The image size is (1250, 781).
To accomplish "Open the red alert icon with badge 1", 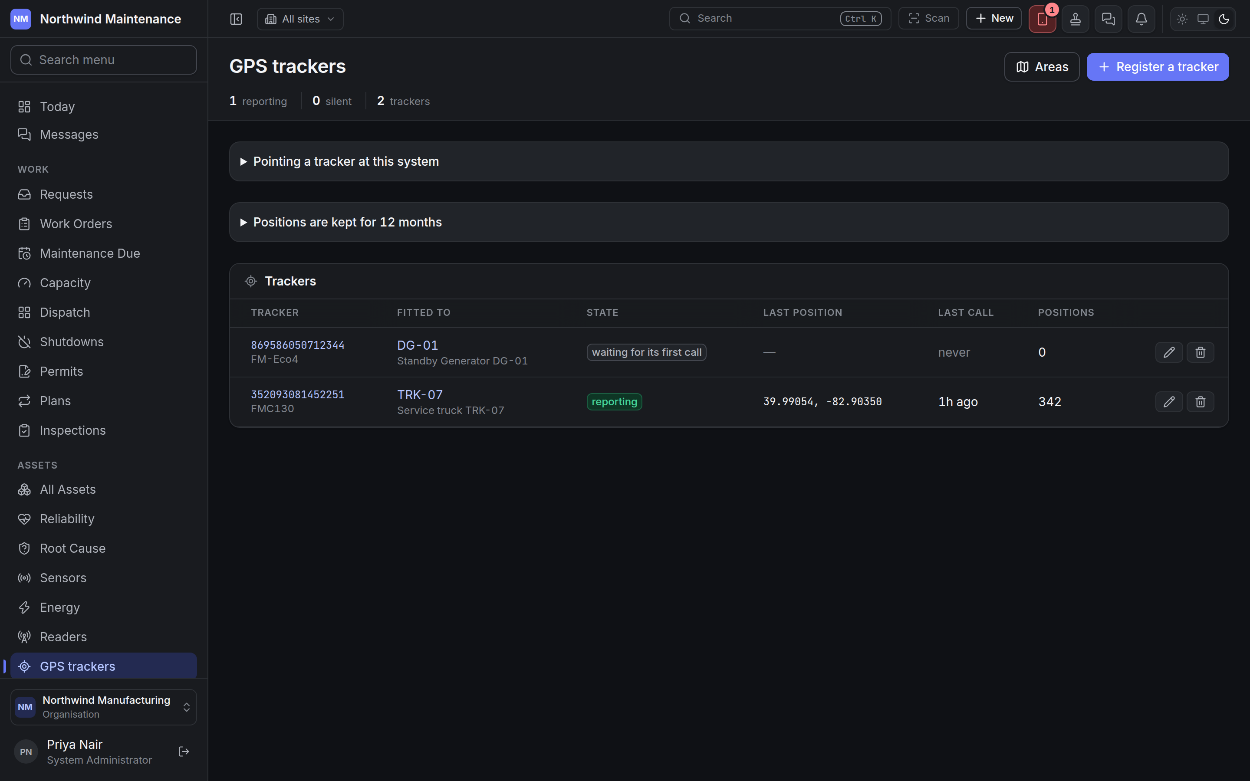I will click(1043, 19).
